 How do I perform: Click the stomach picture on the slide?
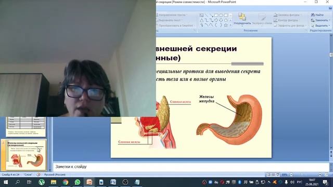(229, 120)
